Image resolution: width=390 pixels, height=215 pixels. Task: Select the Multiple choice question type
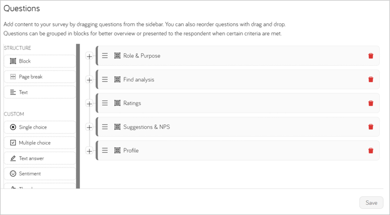tap(40, 143)
